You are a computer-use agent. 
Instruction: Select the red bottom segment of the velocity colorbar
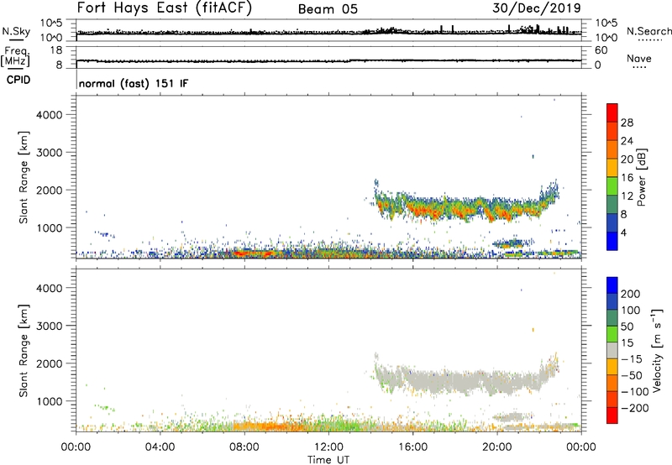click(612, 415)
